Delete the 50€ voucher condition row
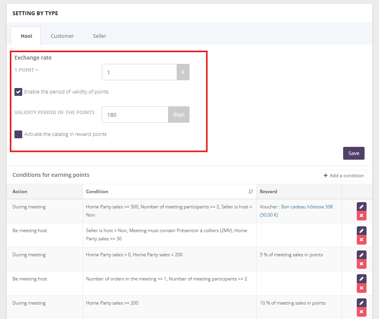379x319 pixels. 361,216
